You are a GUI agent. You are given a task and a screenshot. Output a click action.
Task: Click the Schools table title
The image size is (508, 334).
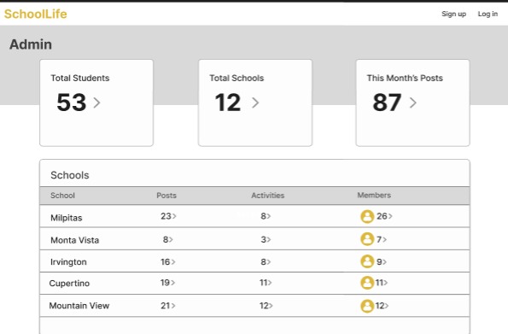click(x=70, y=175)
